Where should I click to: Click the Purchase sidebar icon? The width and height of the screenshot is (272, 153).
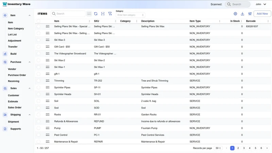(5, 62)
